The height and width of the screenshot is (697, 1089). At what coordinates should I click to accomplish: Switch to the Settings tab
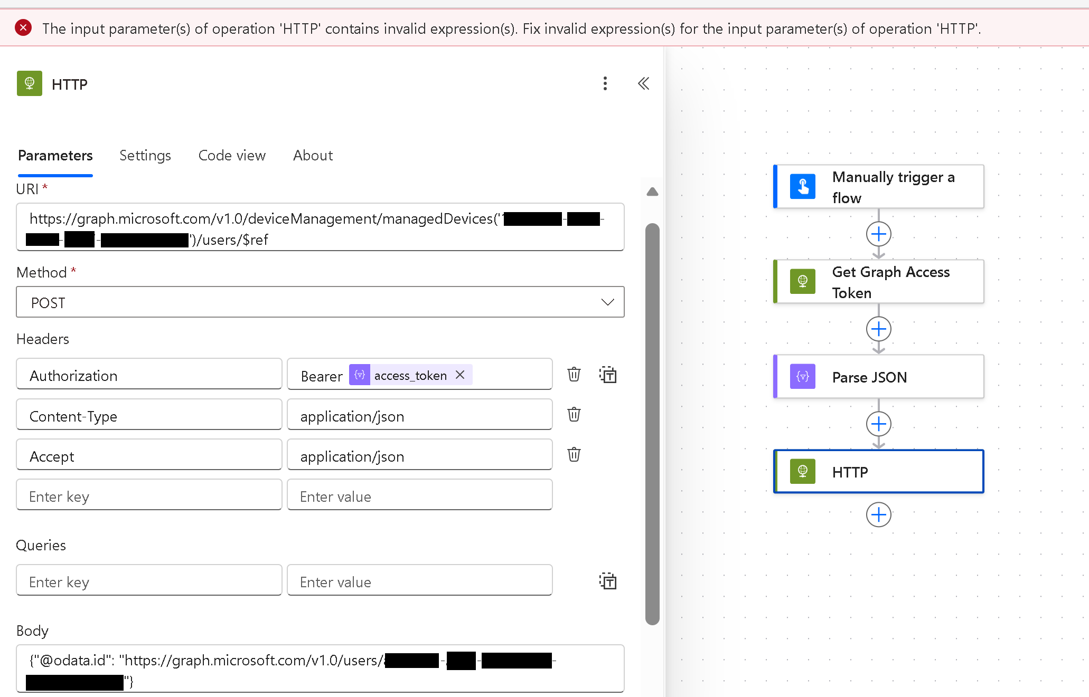coord(145,156)
